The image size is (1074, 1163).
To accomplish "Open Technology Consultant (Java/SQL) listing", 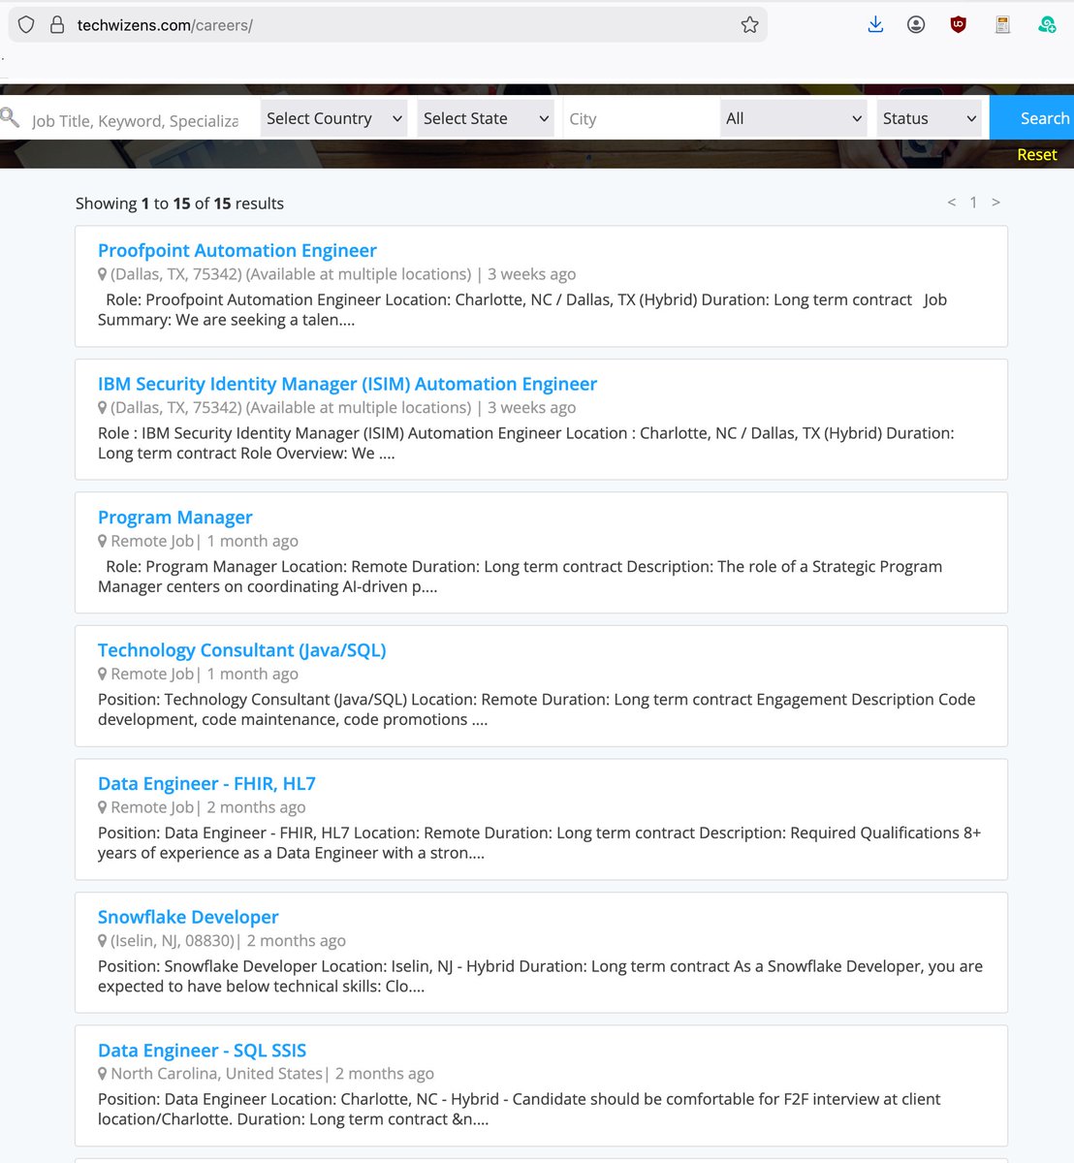I will (x=242, y=650).
